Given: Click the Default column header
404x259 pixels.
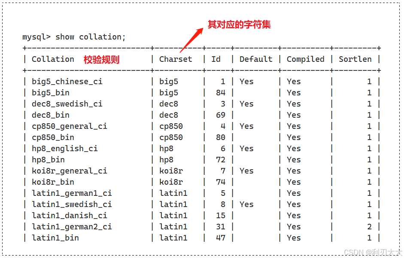Looking at the screenshot, I should tap(256, 59).
